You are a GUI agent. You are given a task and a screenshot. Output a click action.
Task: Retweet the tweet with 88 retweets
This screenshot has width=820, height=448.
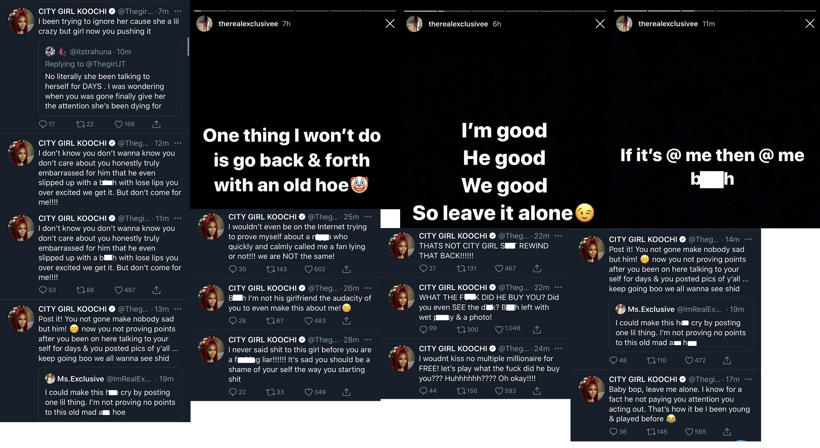(x=80, y=290)
